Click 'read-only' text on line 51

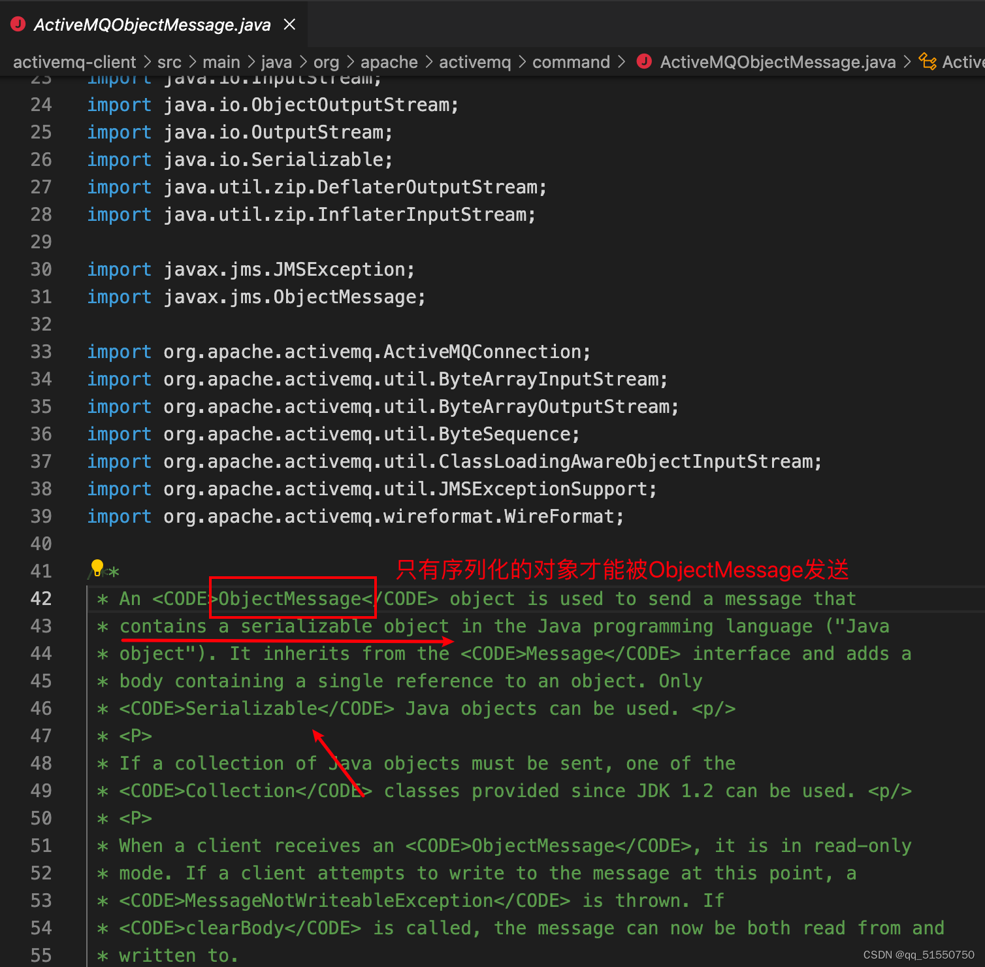(x=862, y=845)
